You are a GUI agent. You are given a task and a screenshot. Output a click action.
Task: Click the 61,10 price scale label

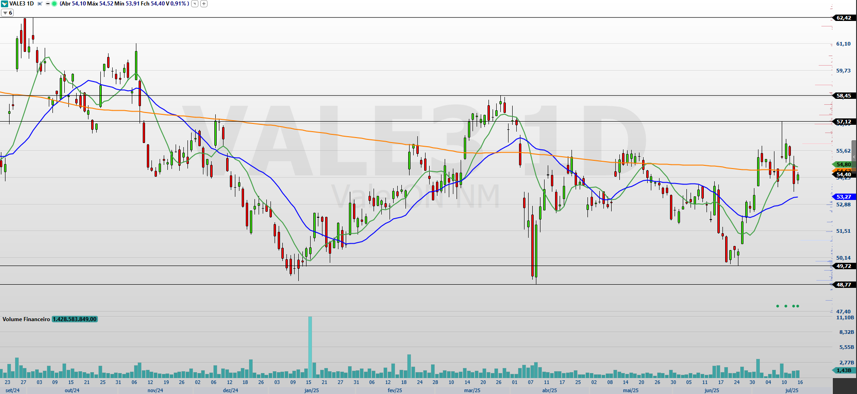[x=843, y=44]
